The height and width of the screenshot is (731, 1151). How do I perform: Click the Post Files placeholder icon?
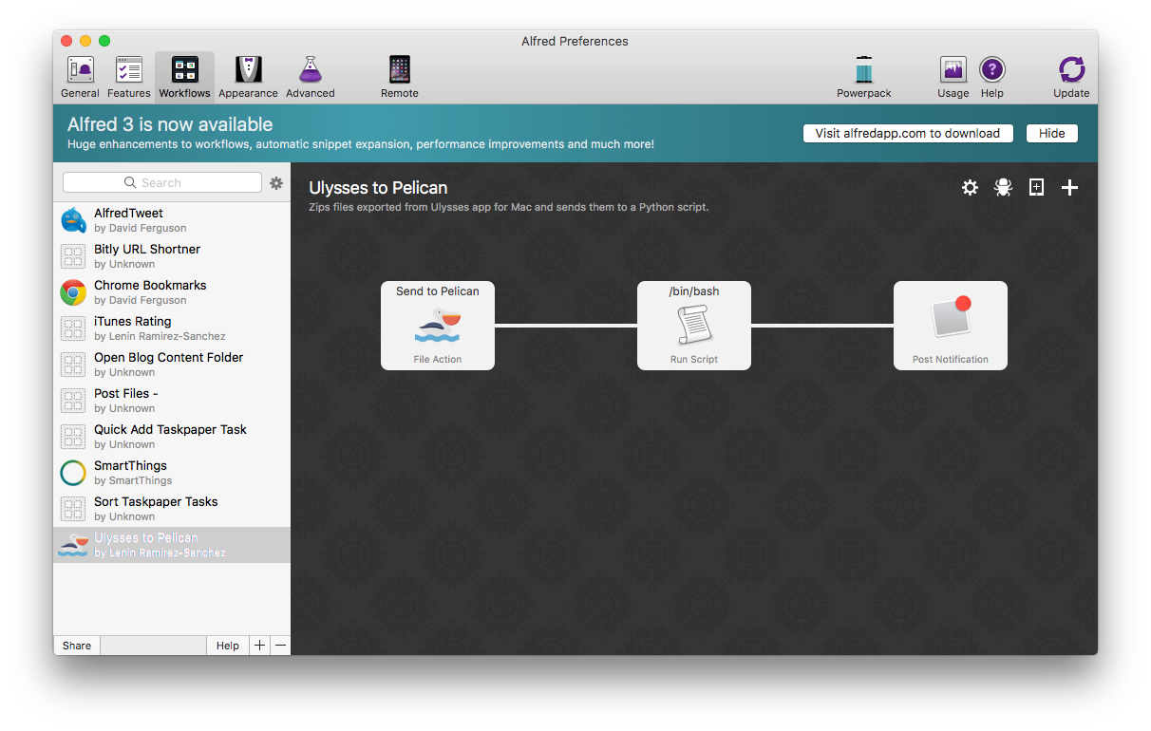[73, 401]
